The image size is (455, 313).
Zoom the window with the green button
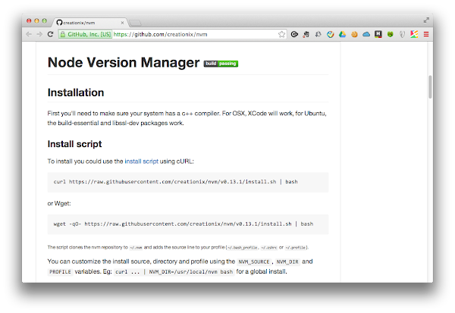[x=45, y=20]
